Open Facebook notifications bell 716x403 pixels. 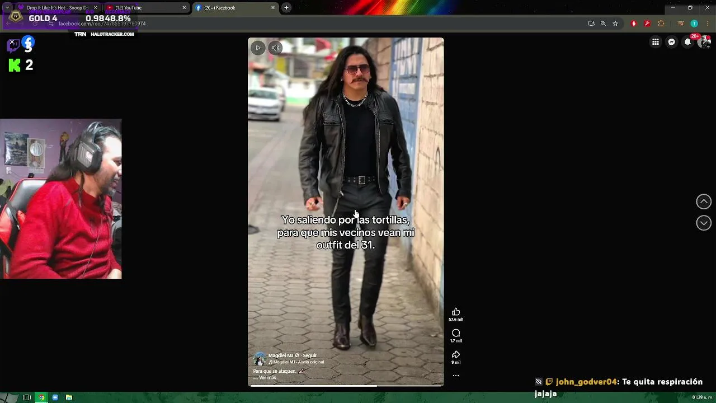(688, 42)
